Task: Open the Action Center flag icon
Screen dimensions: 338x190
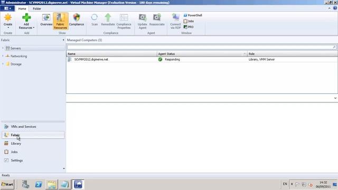Action: coord(297,185)
